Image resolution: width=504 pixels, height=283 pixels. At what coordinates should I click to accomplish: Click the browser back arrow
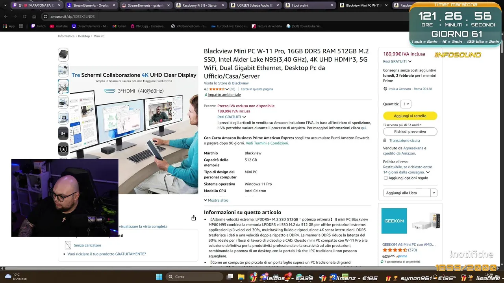(6, 17)
